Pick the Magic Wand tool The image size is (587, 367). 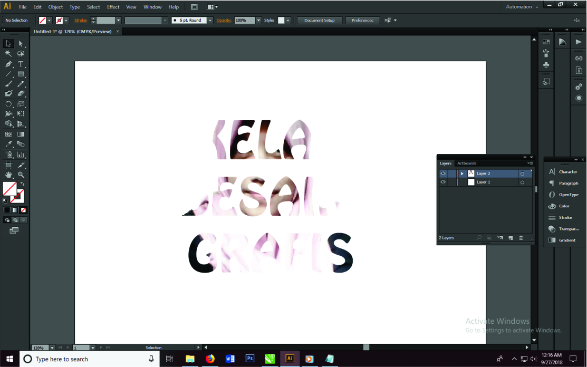pyautogui.click(x=8, y=54)
